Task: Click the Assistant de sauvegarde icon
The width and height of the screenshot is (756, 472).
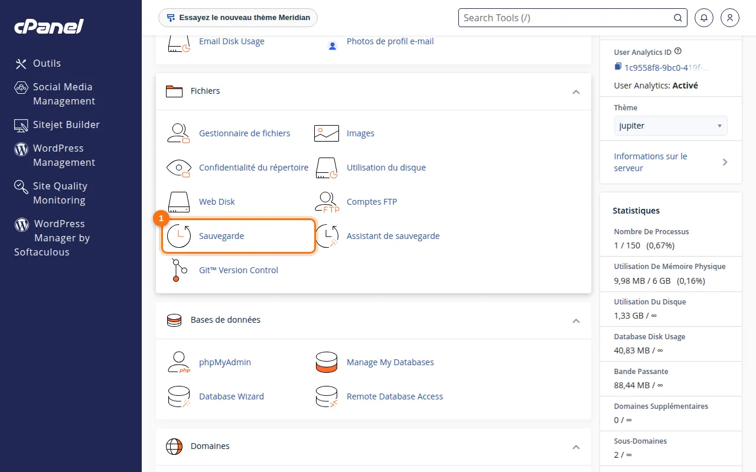Action: pos(327,236)
